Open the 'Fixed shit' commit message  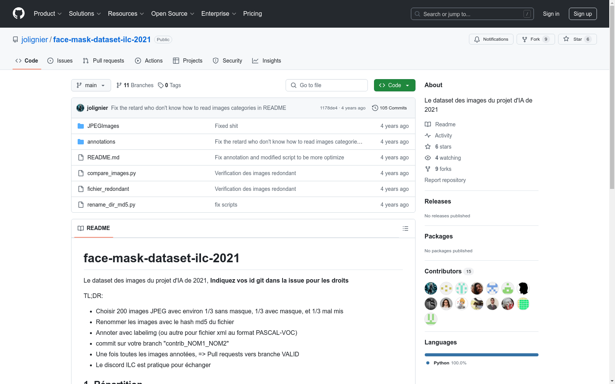(x=226, y=126)
